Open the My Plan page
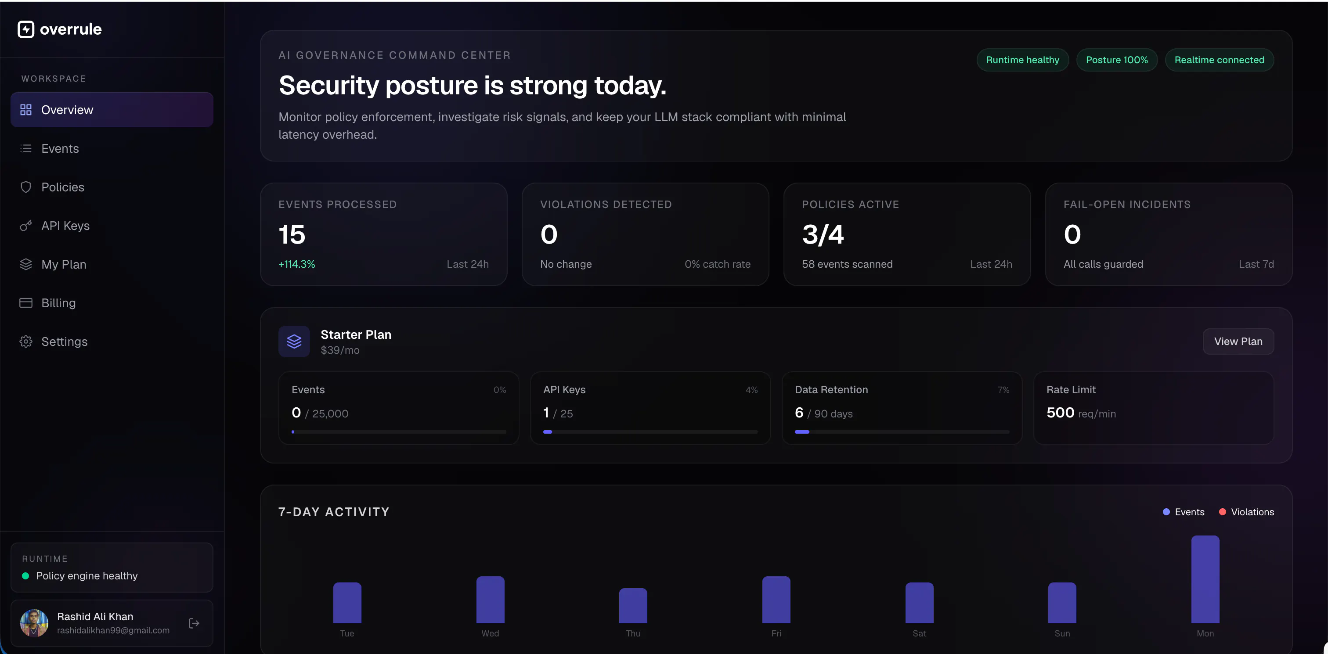The height and width of the screenshot is (654, 1328). [112, 264]
